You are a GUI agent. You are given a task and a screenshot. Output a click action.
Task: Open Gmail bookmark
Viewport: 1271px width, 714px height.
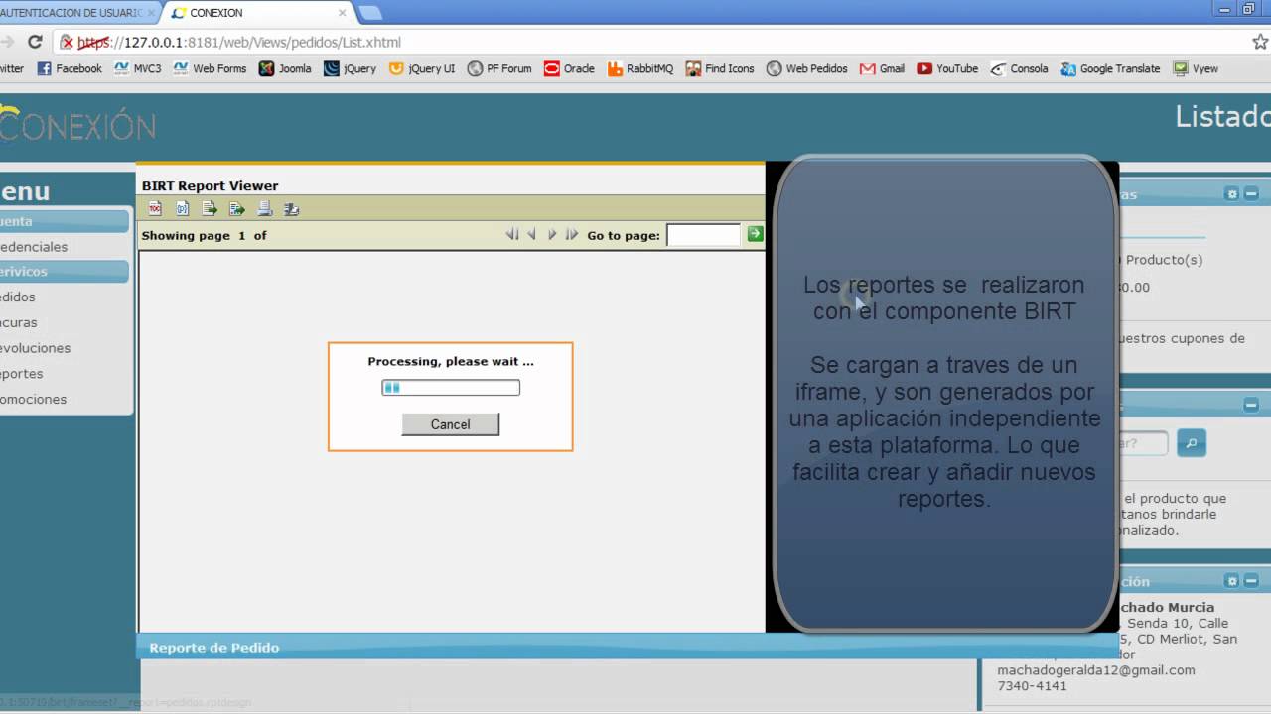(882, 68)
